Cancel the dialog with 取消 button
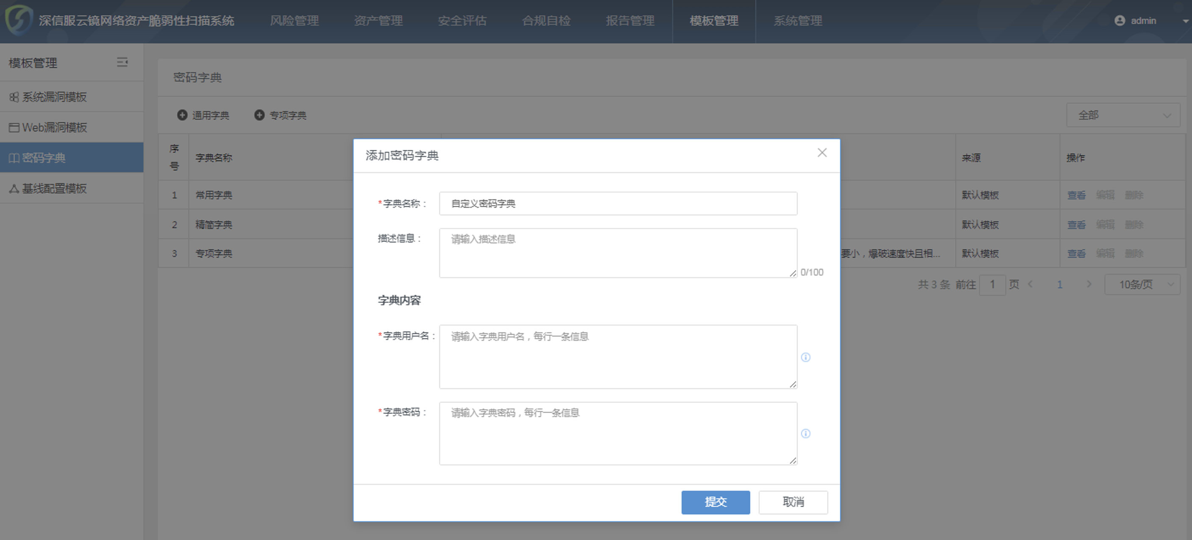This screenshot has height=540, width=1192. click(x=793, y=502)
